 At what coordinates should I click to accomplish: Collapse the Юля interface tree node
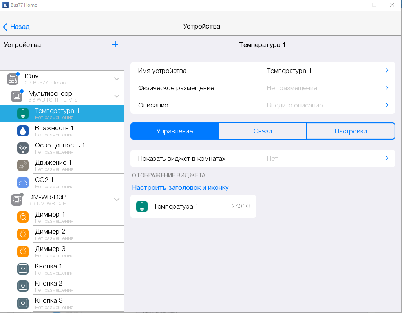117,79
